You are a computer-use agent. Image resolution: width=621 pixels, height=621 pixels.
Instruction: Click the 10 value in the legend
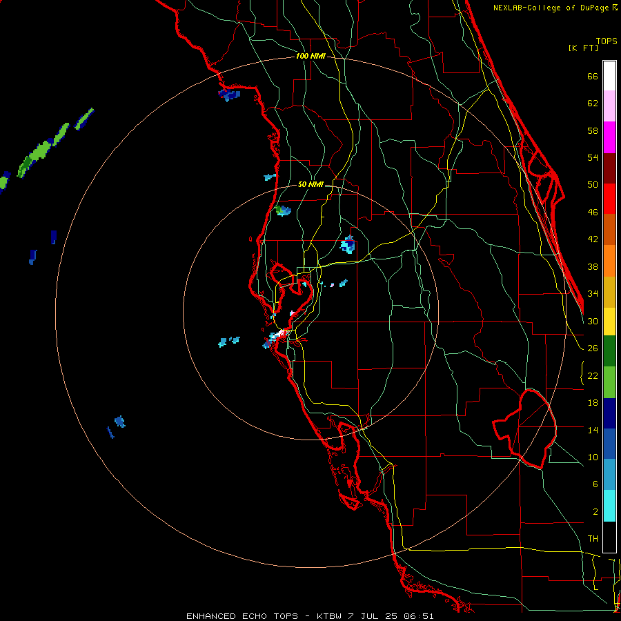(593, 457)
